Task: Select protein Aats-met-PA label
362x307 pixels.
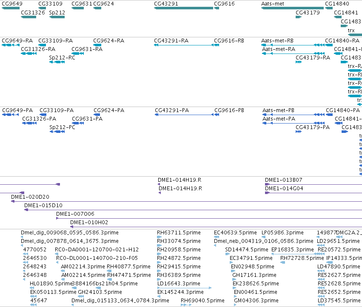Action: [279, 119]
